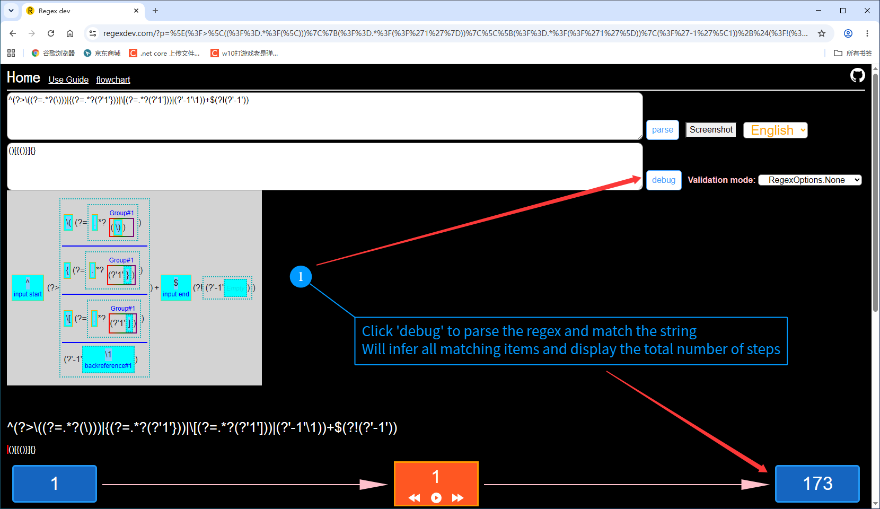The height and width of the screenshot is (509, 880).
Task: Open the browser profile menu
Action: tap(848, 33)
